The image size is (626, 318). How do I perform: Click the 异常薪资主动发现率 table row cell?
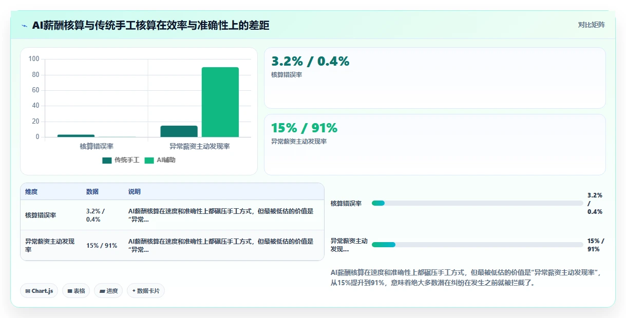(x=50, y=245)
